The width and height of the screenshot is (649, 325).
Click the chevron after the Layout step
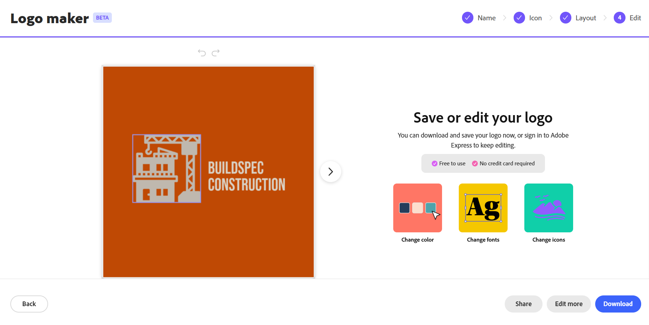point(605,18)
